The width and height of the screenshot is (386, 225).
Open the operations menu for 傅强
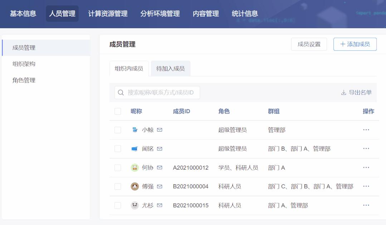tap(366, 186)
